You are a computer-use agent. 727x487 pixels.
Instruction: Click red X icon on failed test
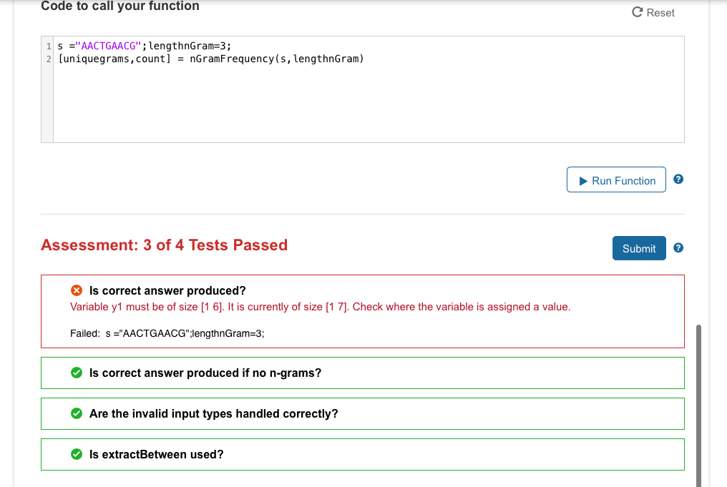(x=76, y=290)
